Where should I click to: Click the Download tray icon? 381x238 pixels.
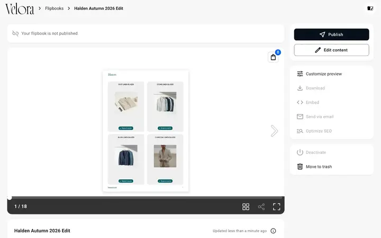click(300, 88)
